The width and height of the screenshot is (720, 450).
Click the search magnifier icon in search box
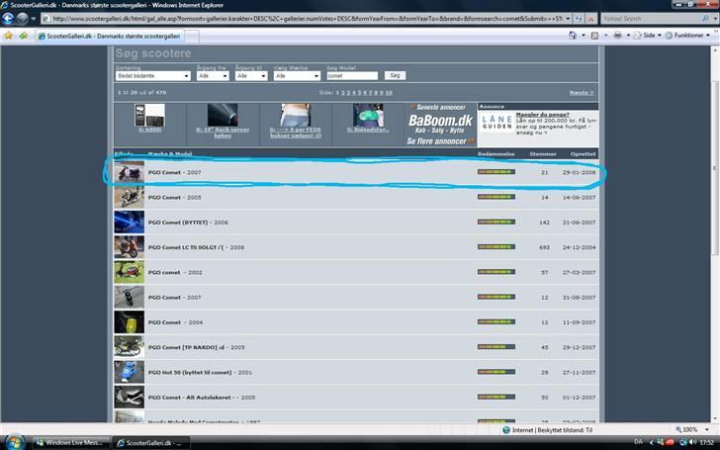[706, 19]
